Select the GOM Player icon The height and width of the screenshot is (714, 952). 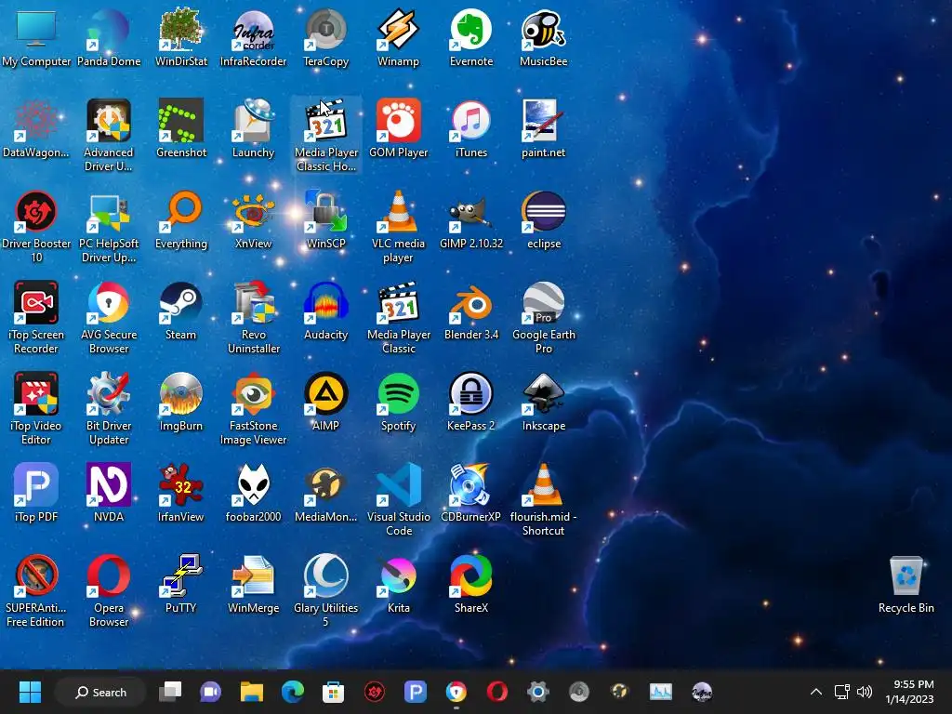click(x=398, y=120)
